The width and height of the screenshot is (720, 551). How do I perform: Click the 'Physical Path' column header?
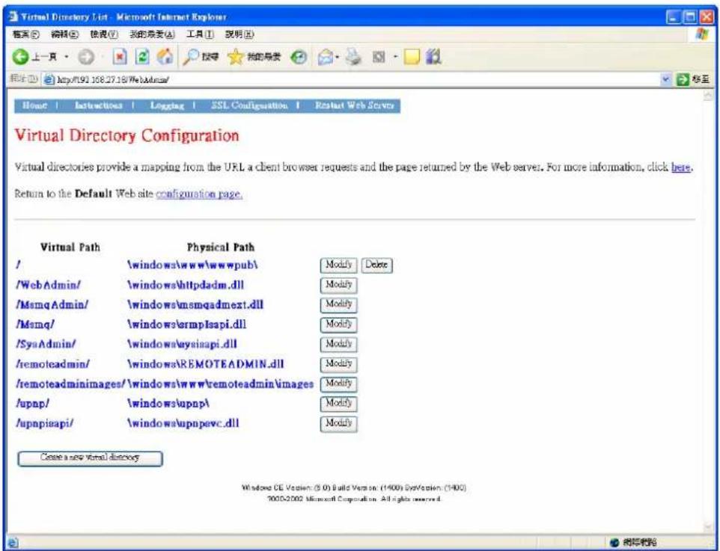point(220,247)
